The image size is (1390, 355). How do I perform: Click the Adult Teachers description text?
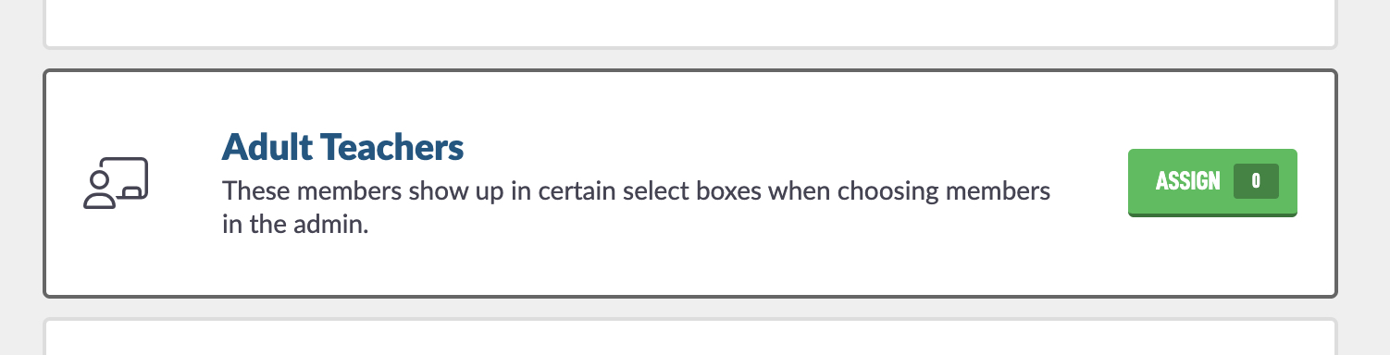click(x=637, y=208)
